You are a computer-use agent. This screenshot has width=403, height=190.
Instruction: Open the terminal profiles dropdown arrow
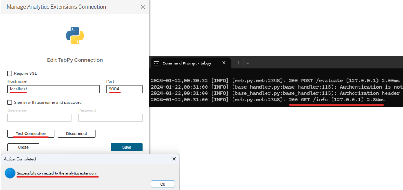(248, 63)
